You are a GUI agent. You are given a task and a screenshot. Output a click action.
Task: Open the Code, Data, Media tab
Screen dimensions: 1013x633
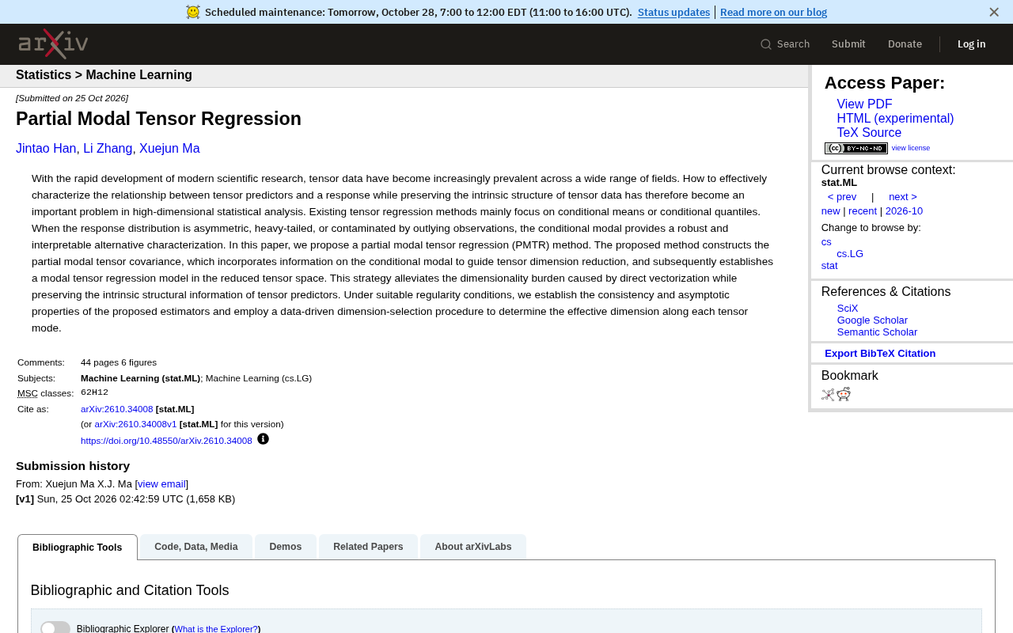[x=196, y=547]
